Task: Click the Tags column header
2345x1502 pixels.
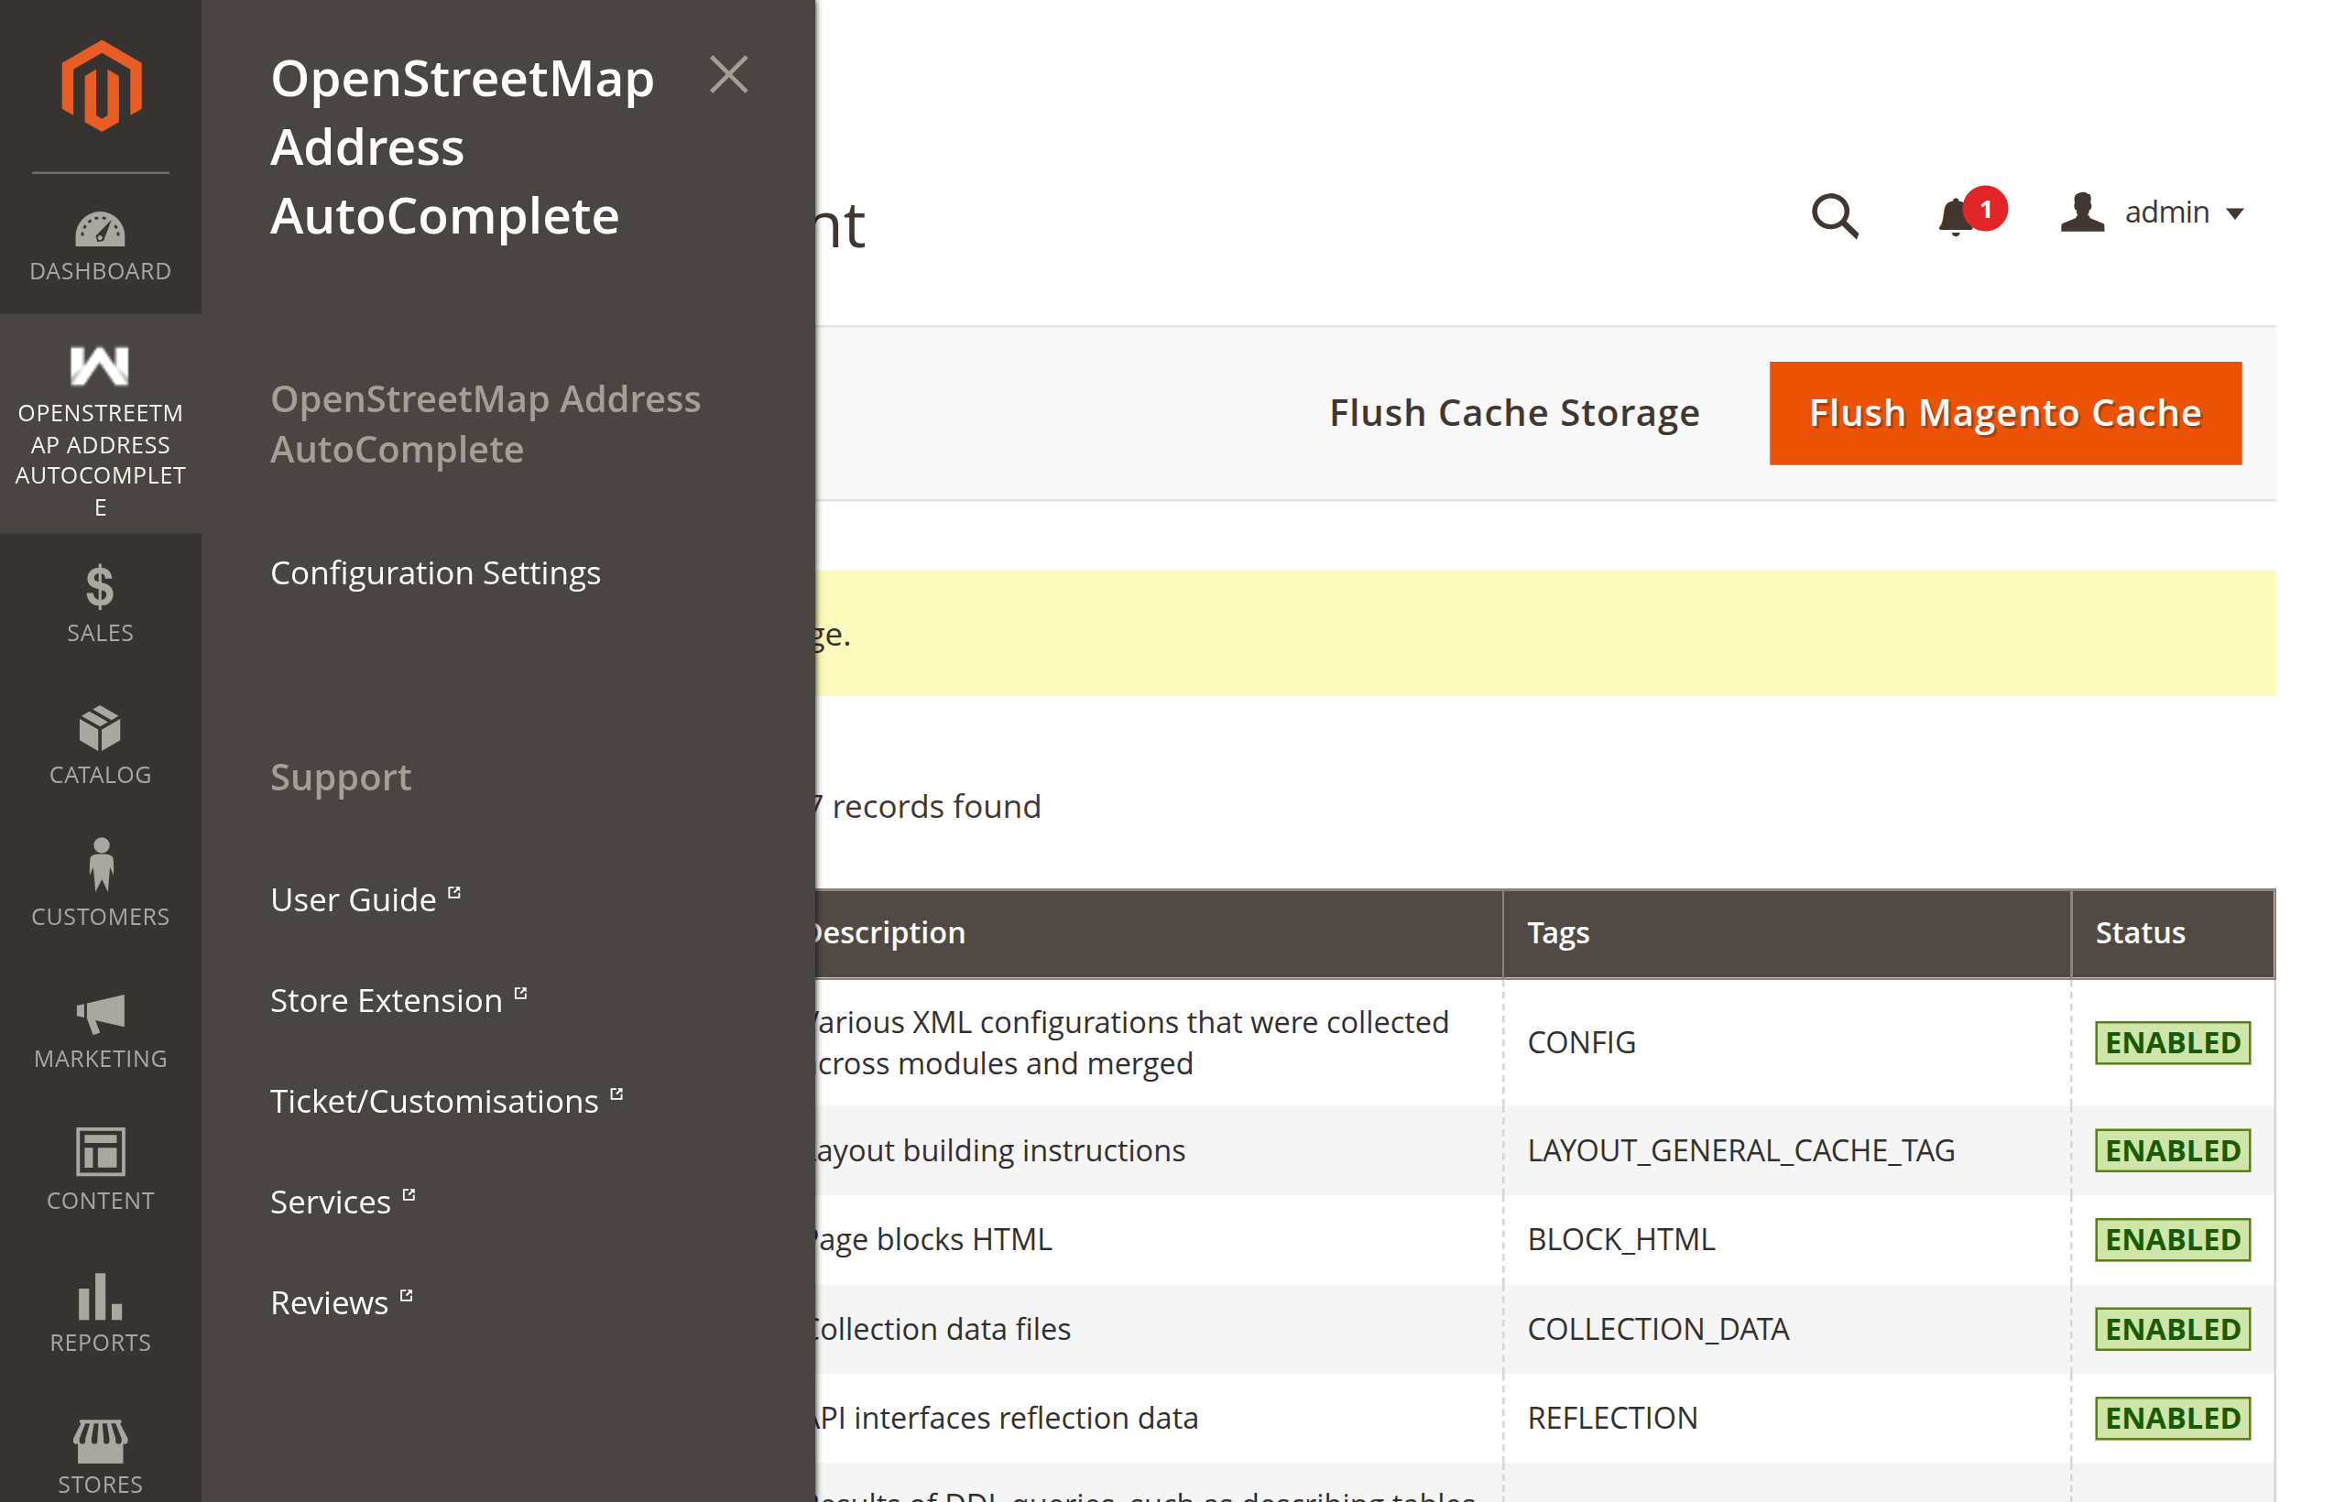Action: tap(1785, 932)
